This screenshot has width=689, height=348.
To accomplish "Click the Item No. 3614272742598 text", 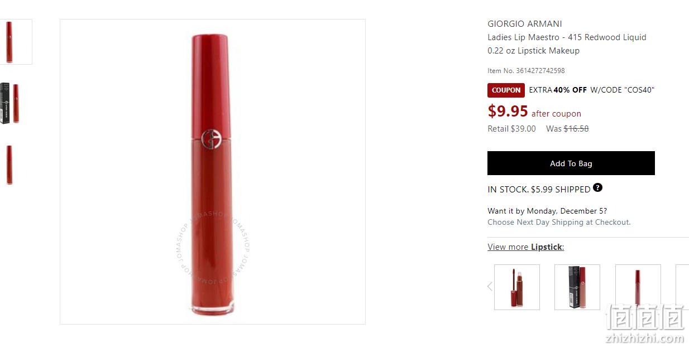I will click(526, 71).
